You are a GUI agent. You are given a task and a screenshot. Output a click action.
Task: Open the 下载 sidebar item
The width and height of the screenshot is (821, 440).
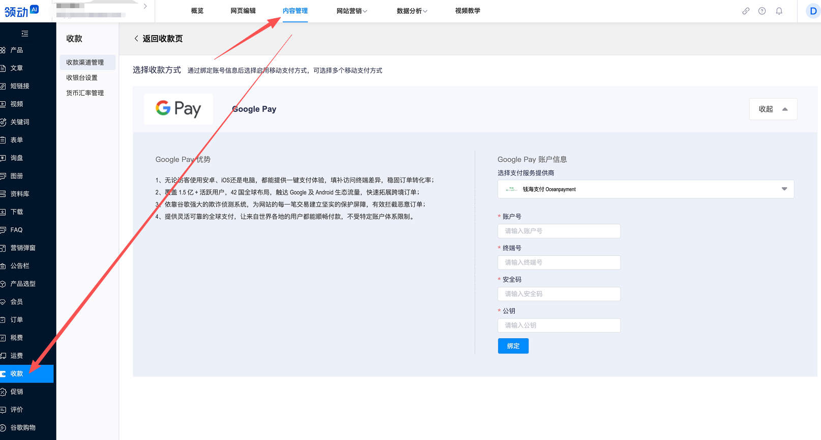coord(16,212)
